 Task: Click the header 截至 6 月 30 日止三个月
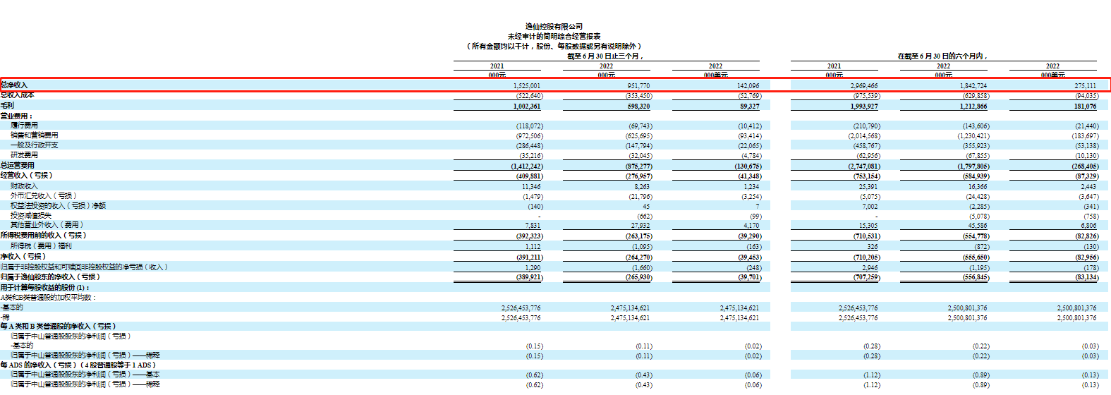tap(605, 56)
